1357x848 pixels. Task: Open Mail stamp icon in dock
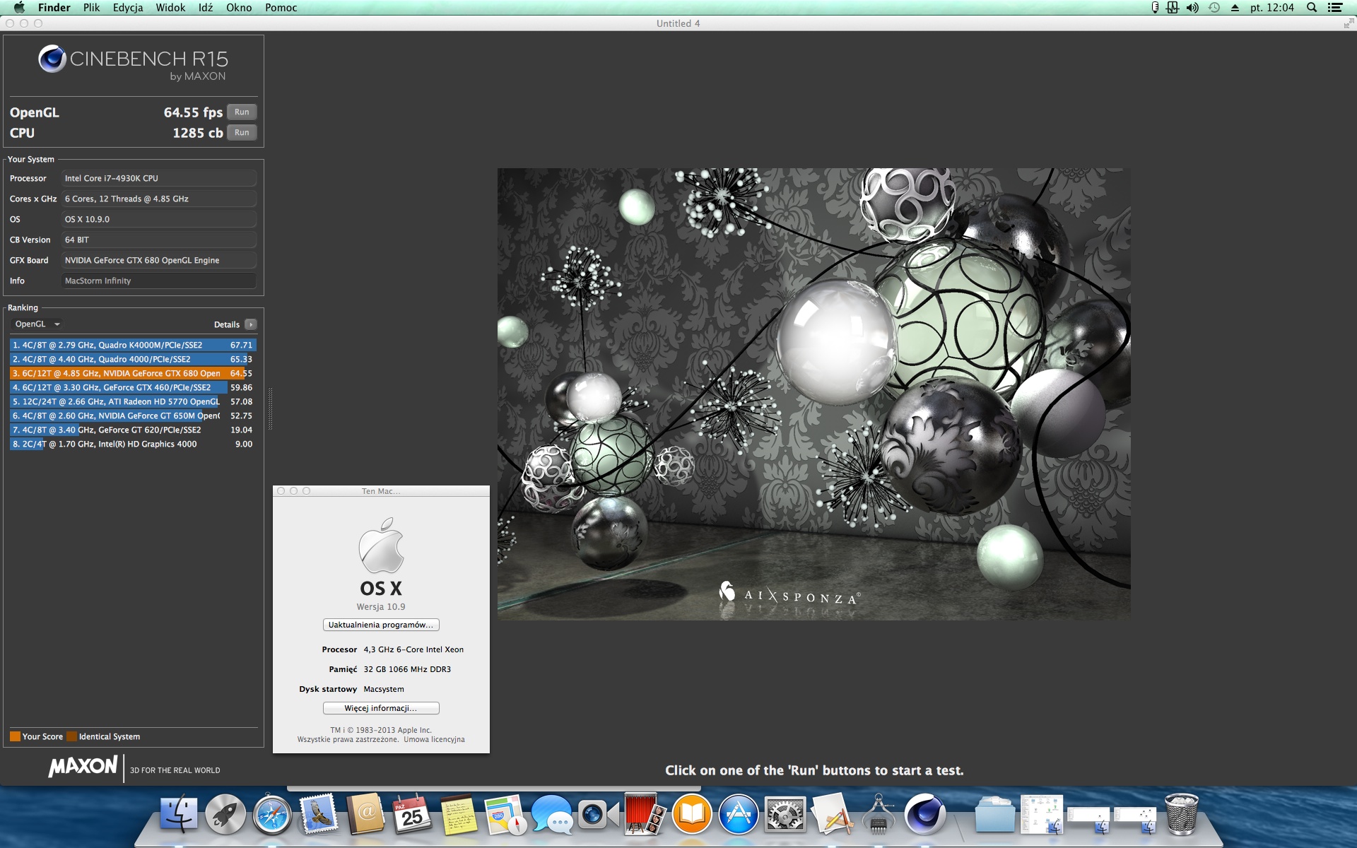[319, 814]
